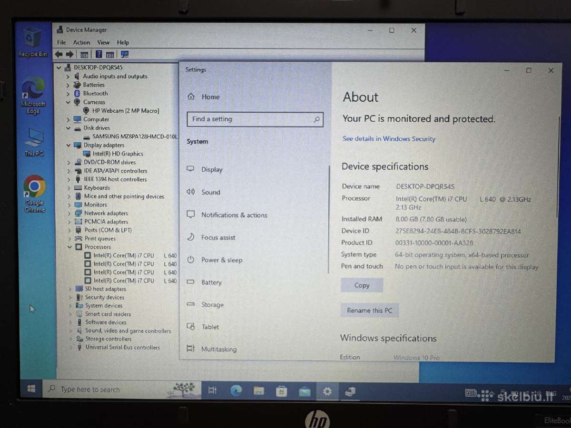
Task: Click the Windows Start button
Action: point(31,389)
